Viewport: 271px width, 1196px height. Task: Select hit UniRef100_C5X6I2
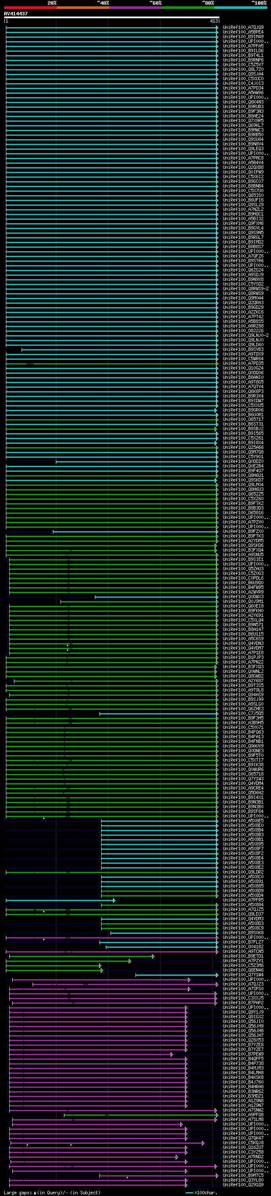coord(243,176)
